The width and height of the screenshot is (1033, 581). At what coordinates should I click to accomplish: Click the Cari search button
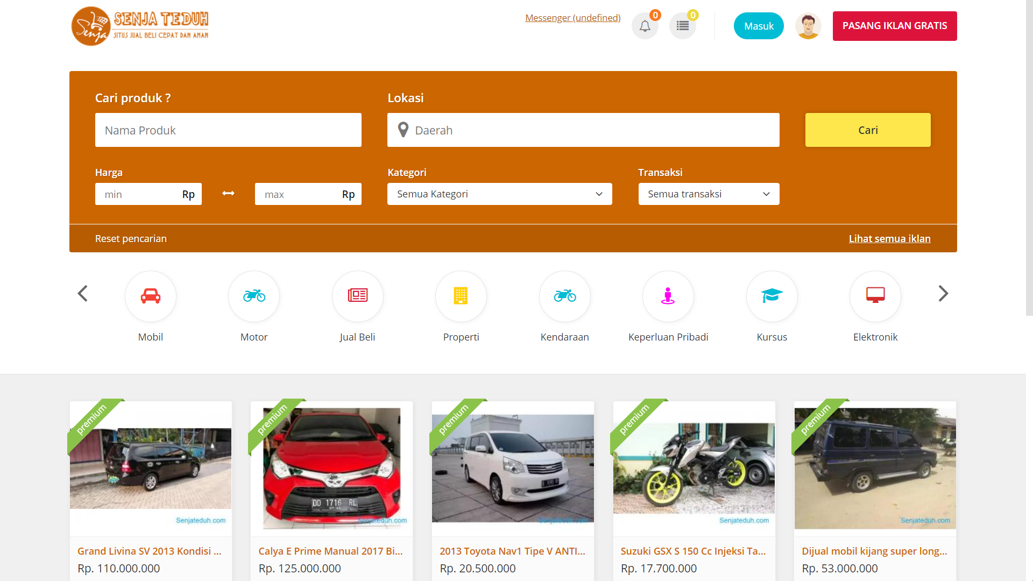[868, 130]
